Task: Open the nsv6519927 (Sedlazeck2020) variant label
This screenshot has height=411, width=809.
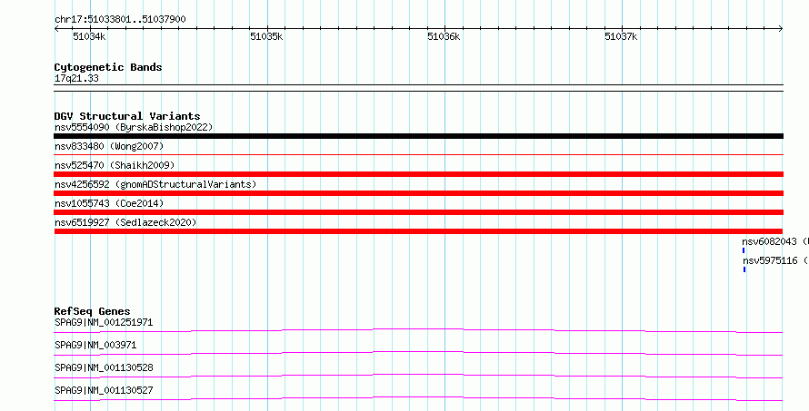Action: 125,222
